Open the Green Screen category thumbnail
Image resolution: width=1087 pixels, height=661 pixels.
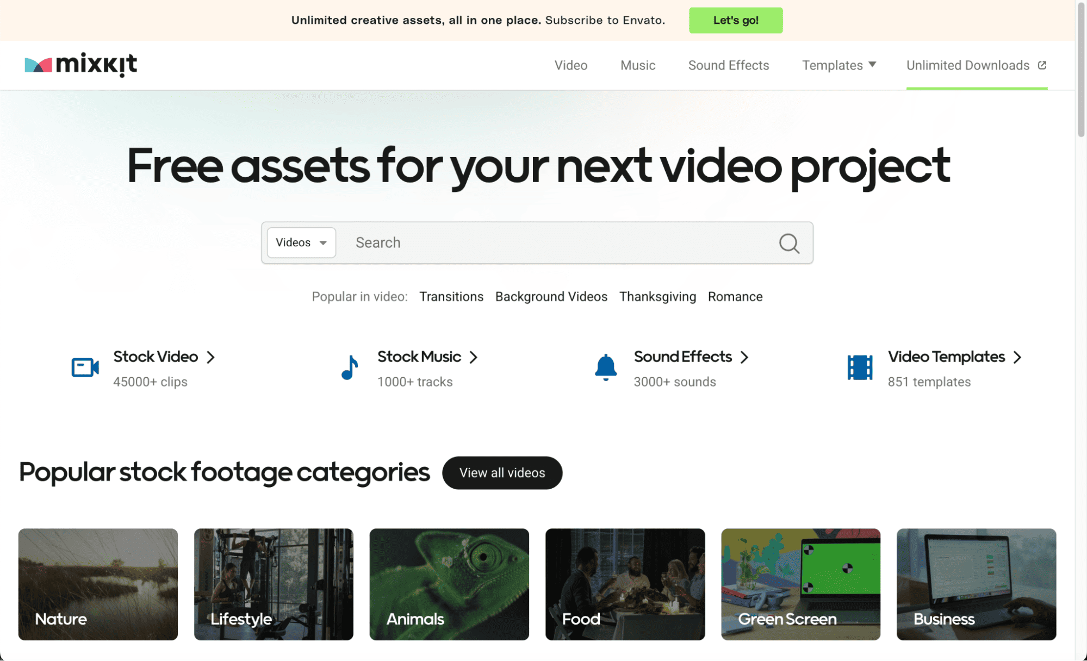coord(800,584)
